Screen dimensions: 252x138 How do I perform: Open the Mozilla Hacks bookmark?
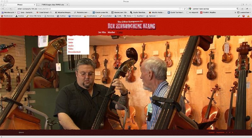(157, 12)
